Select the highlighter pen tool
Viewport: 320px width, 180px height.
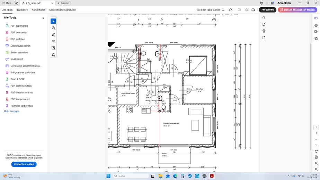coord(53,35)
